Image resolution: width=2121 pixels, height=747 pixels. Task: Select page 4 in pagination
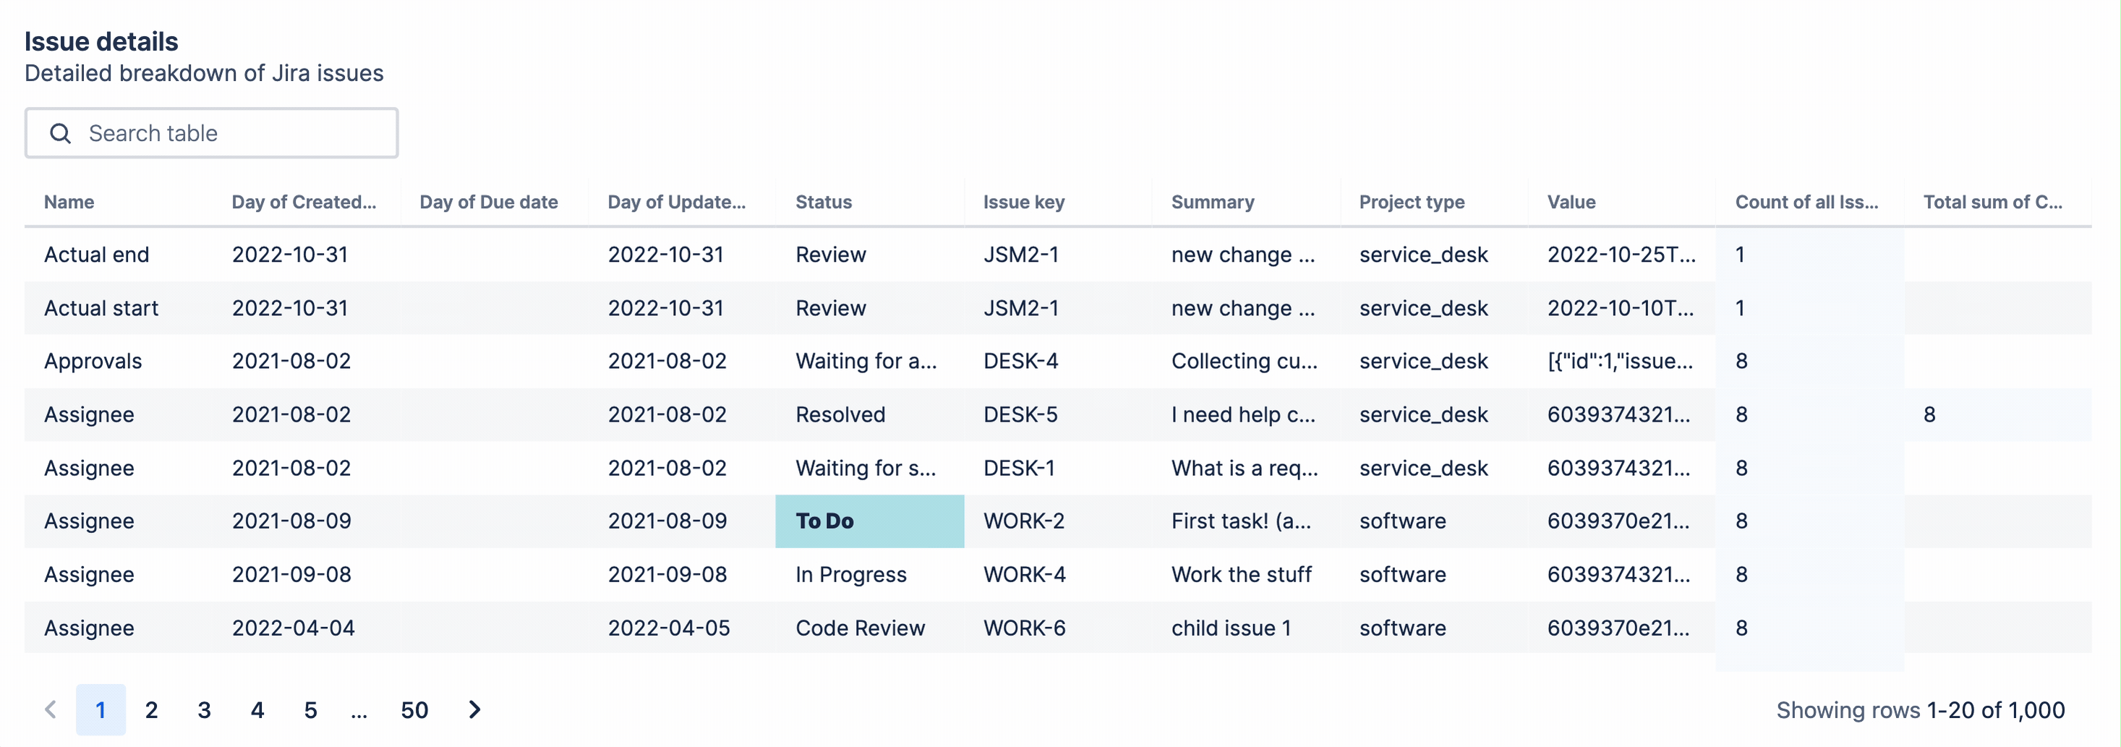257,709
